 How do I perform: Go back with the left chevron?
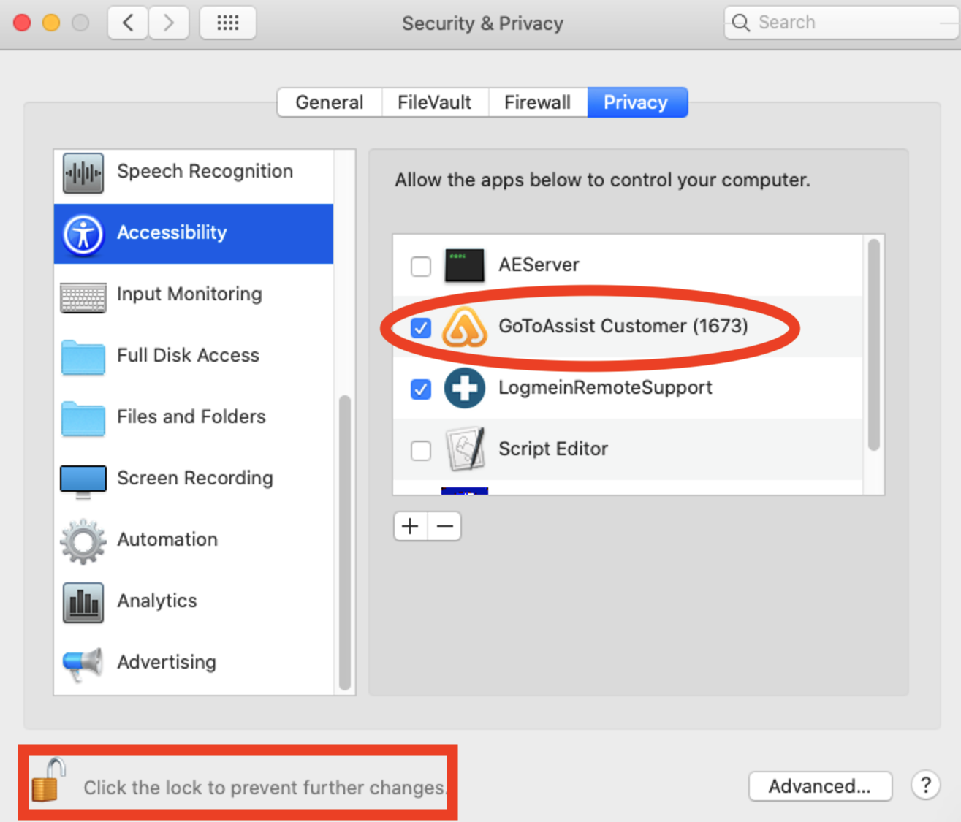tap(128, 23)
